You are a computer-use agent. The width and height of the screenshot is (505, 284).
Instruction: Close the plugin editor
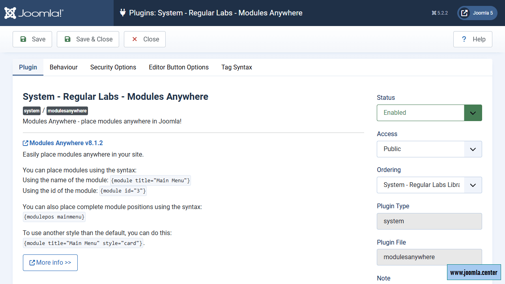tap(145, 39)
